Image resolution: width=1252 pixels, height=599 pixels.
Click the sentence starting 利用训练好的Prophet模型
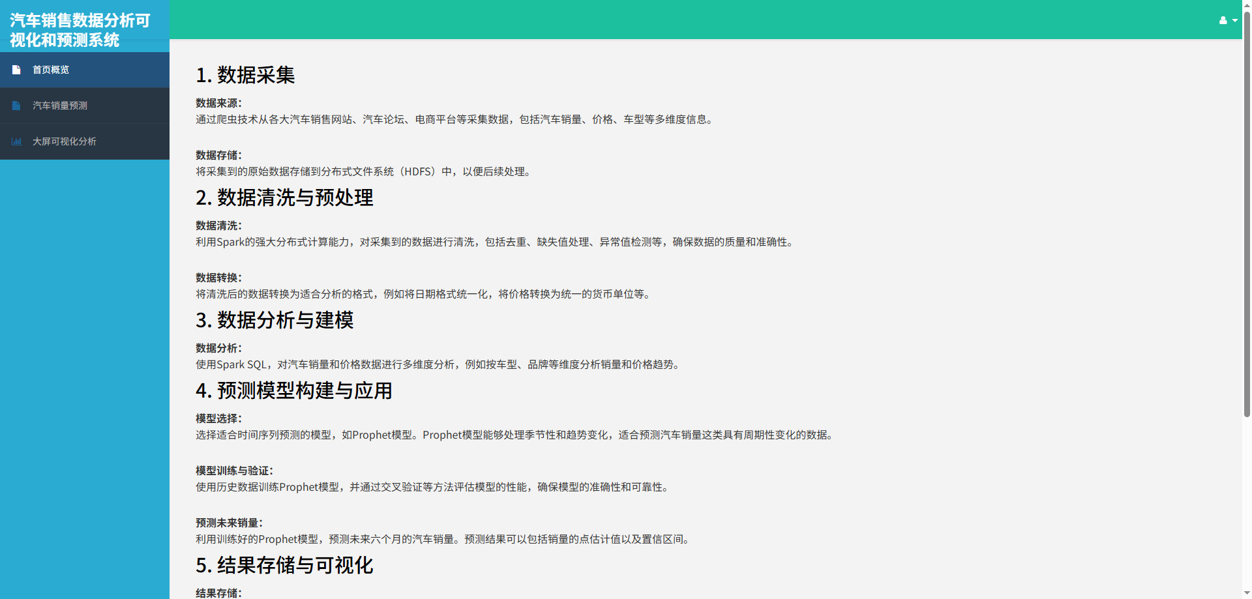click(445, 539)
